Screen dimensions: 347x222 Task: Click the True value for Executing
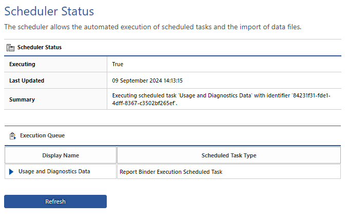[118, 64]
